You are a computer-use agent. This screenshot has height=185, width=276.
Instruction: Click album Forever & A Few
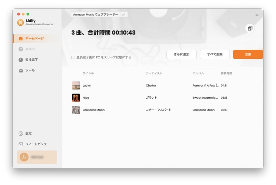tap(206, 86)
